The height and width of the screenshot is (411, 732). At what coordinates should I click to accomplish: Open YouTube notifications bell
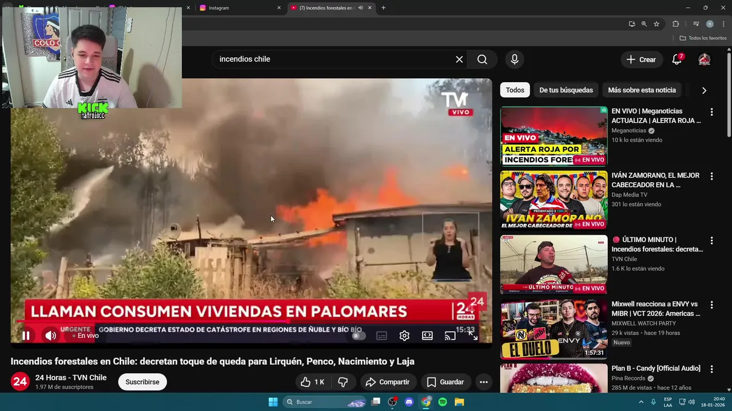pyautogui.click(x=677, y=59)
